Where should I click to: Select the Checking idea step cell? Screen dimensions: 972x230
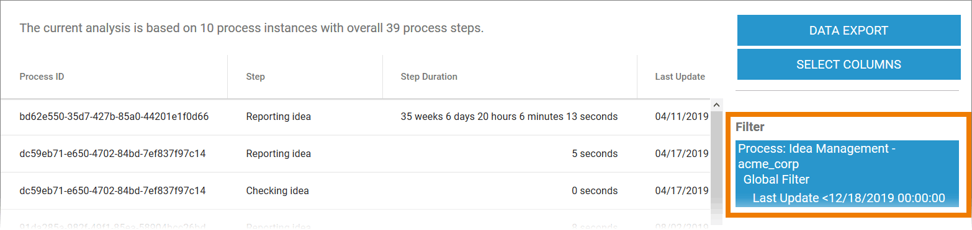click(x=277, y=190)
